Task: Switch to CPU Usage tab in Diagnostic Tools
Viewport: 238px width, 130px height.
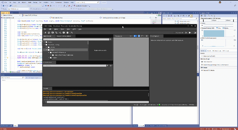Action: (226, 51)
